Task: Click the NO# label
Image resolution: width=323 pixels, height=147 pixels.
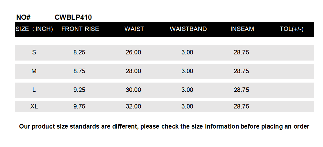Action: coord(23,17)
